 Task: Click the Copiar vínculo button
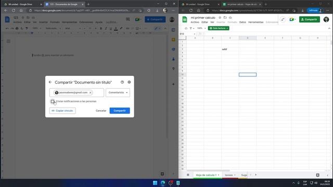[62, 111]
